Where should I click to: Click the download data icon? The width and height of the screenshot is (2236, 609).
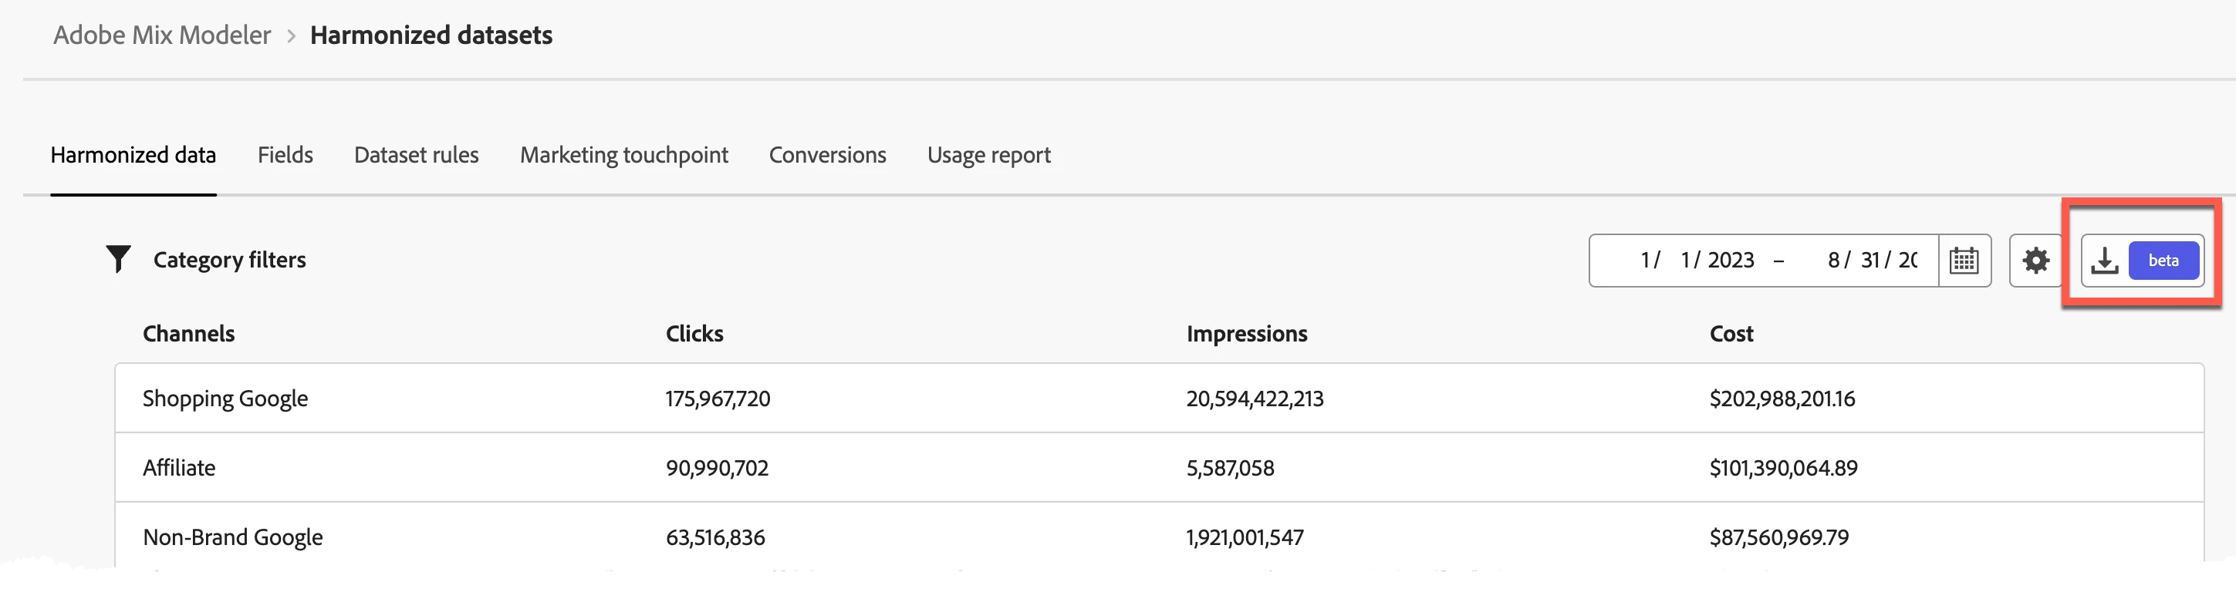pos(2104,261)
